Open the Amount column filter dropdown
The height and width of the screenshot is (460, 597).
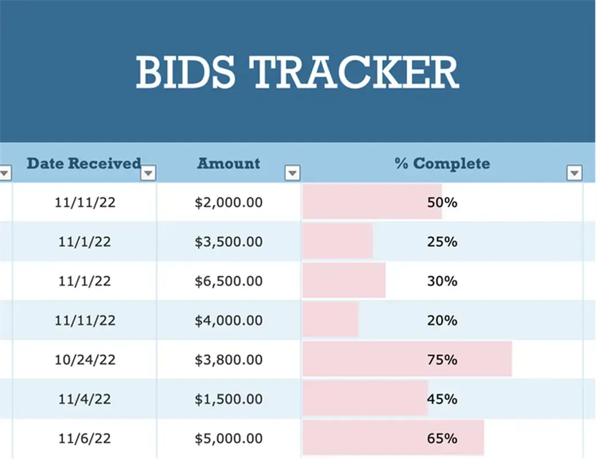coord(293,172)
